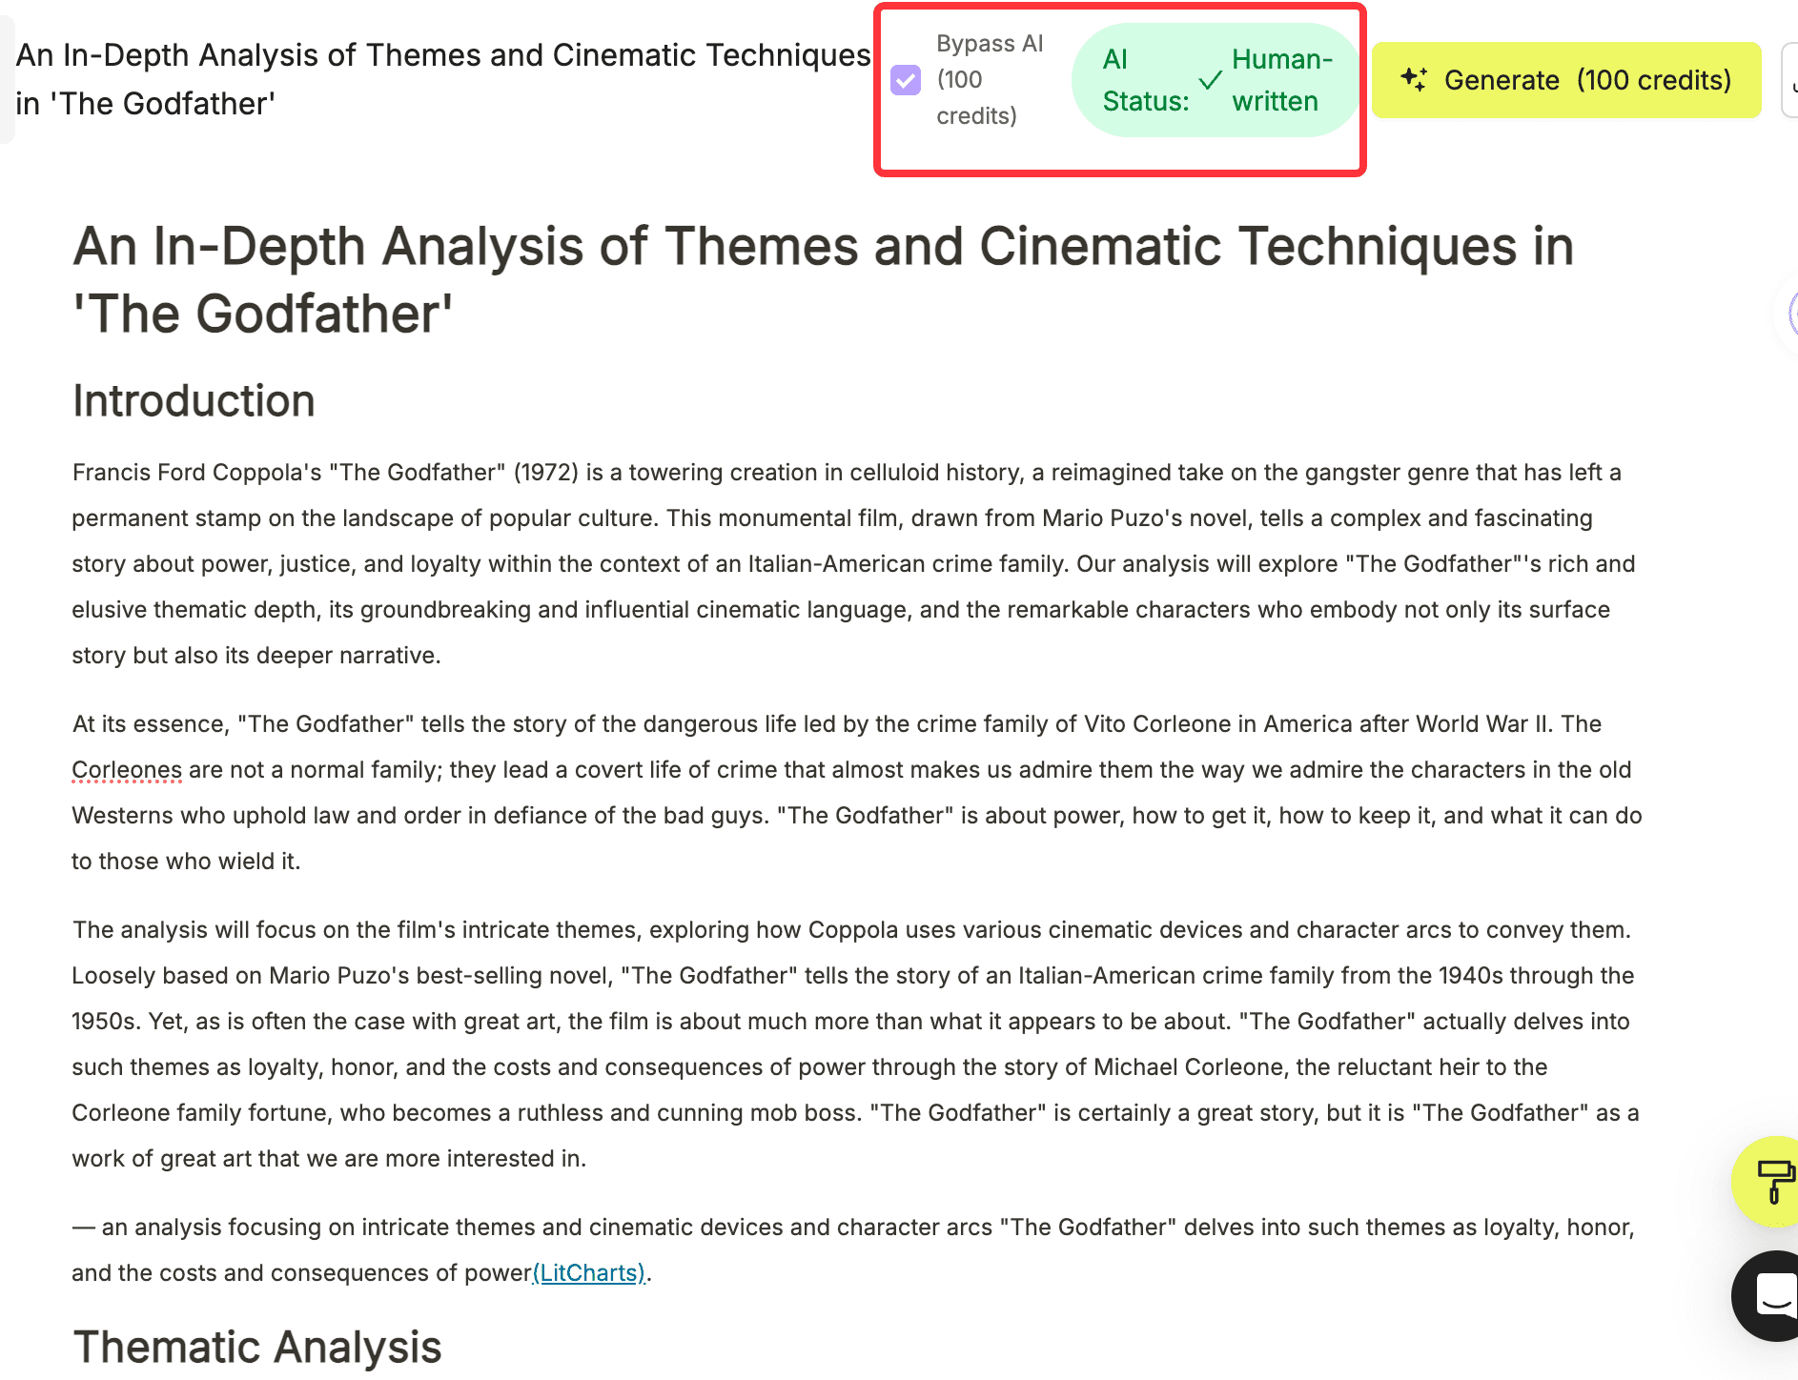Viewport: 1798px width, 1380px height.
Task: Click the AI Status Human-written badge
Action: pos(1216,80)
